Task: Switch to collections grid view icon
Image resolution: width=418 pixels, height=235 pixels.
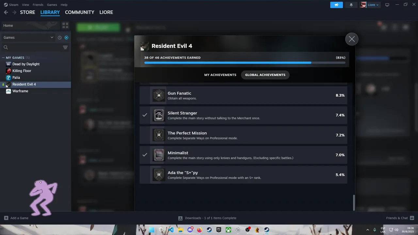Action: (65, 25)
